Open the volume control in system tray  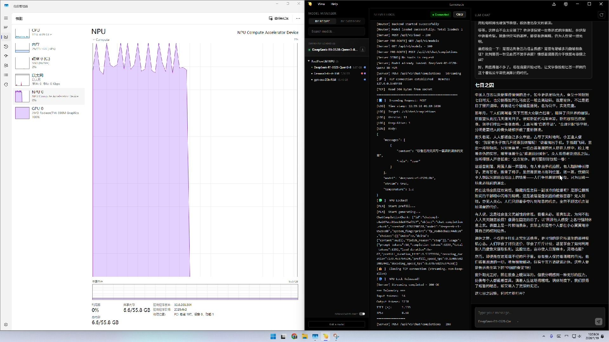580,336
